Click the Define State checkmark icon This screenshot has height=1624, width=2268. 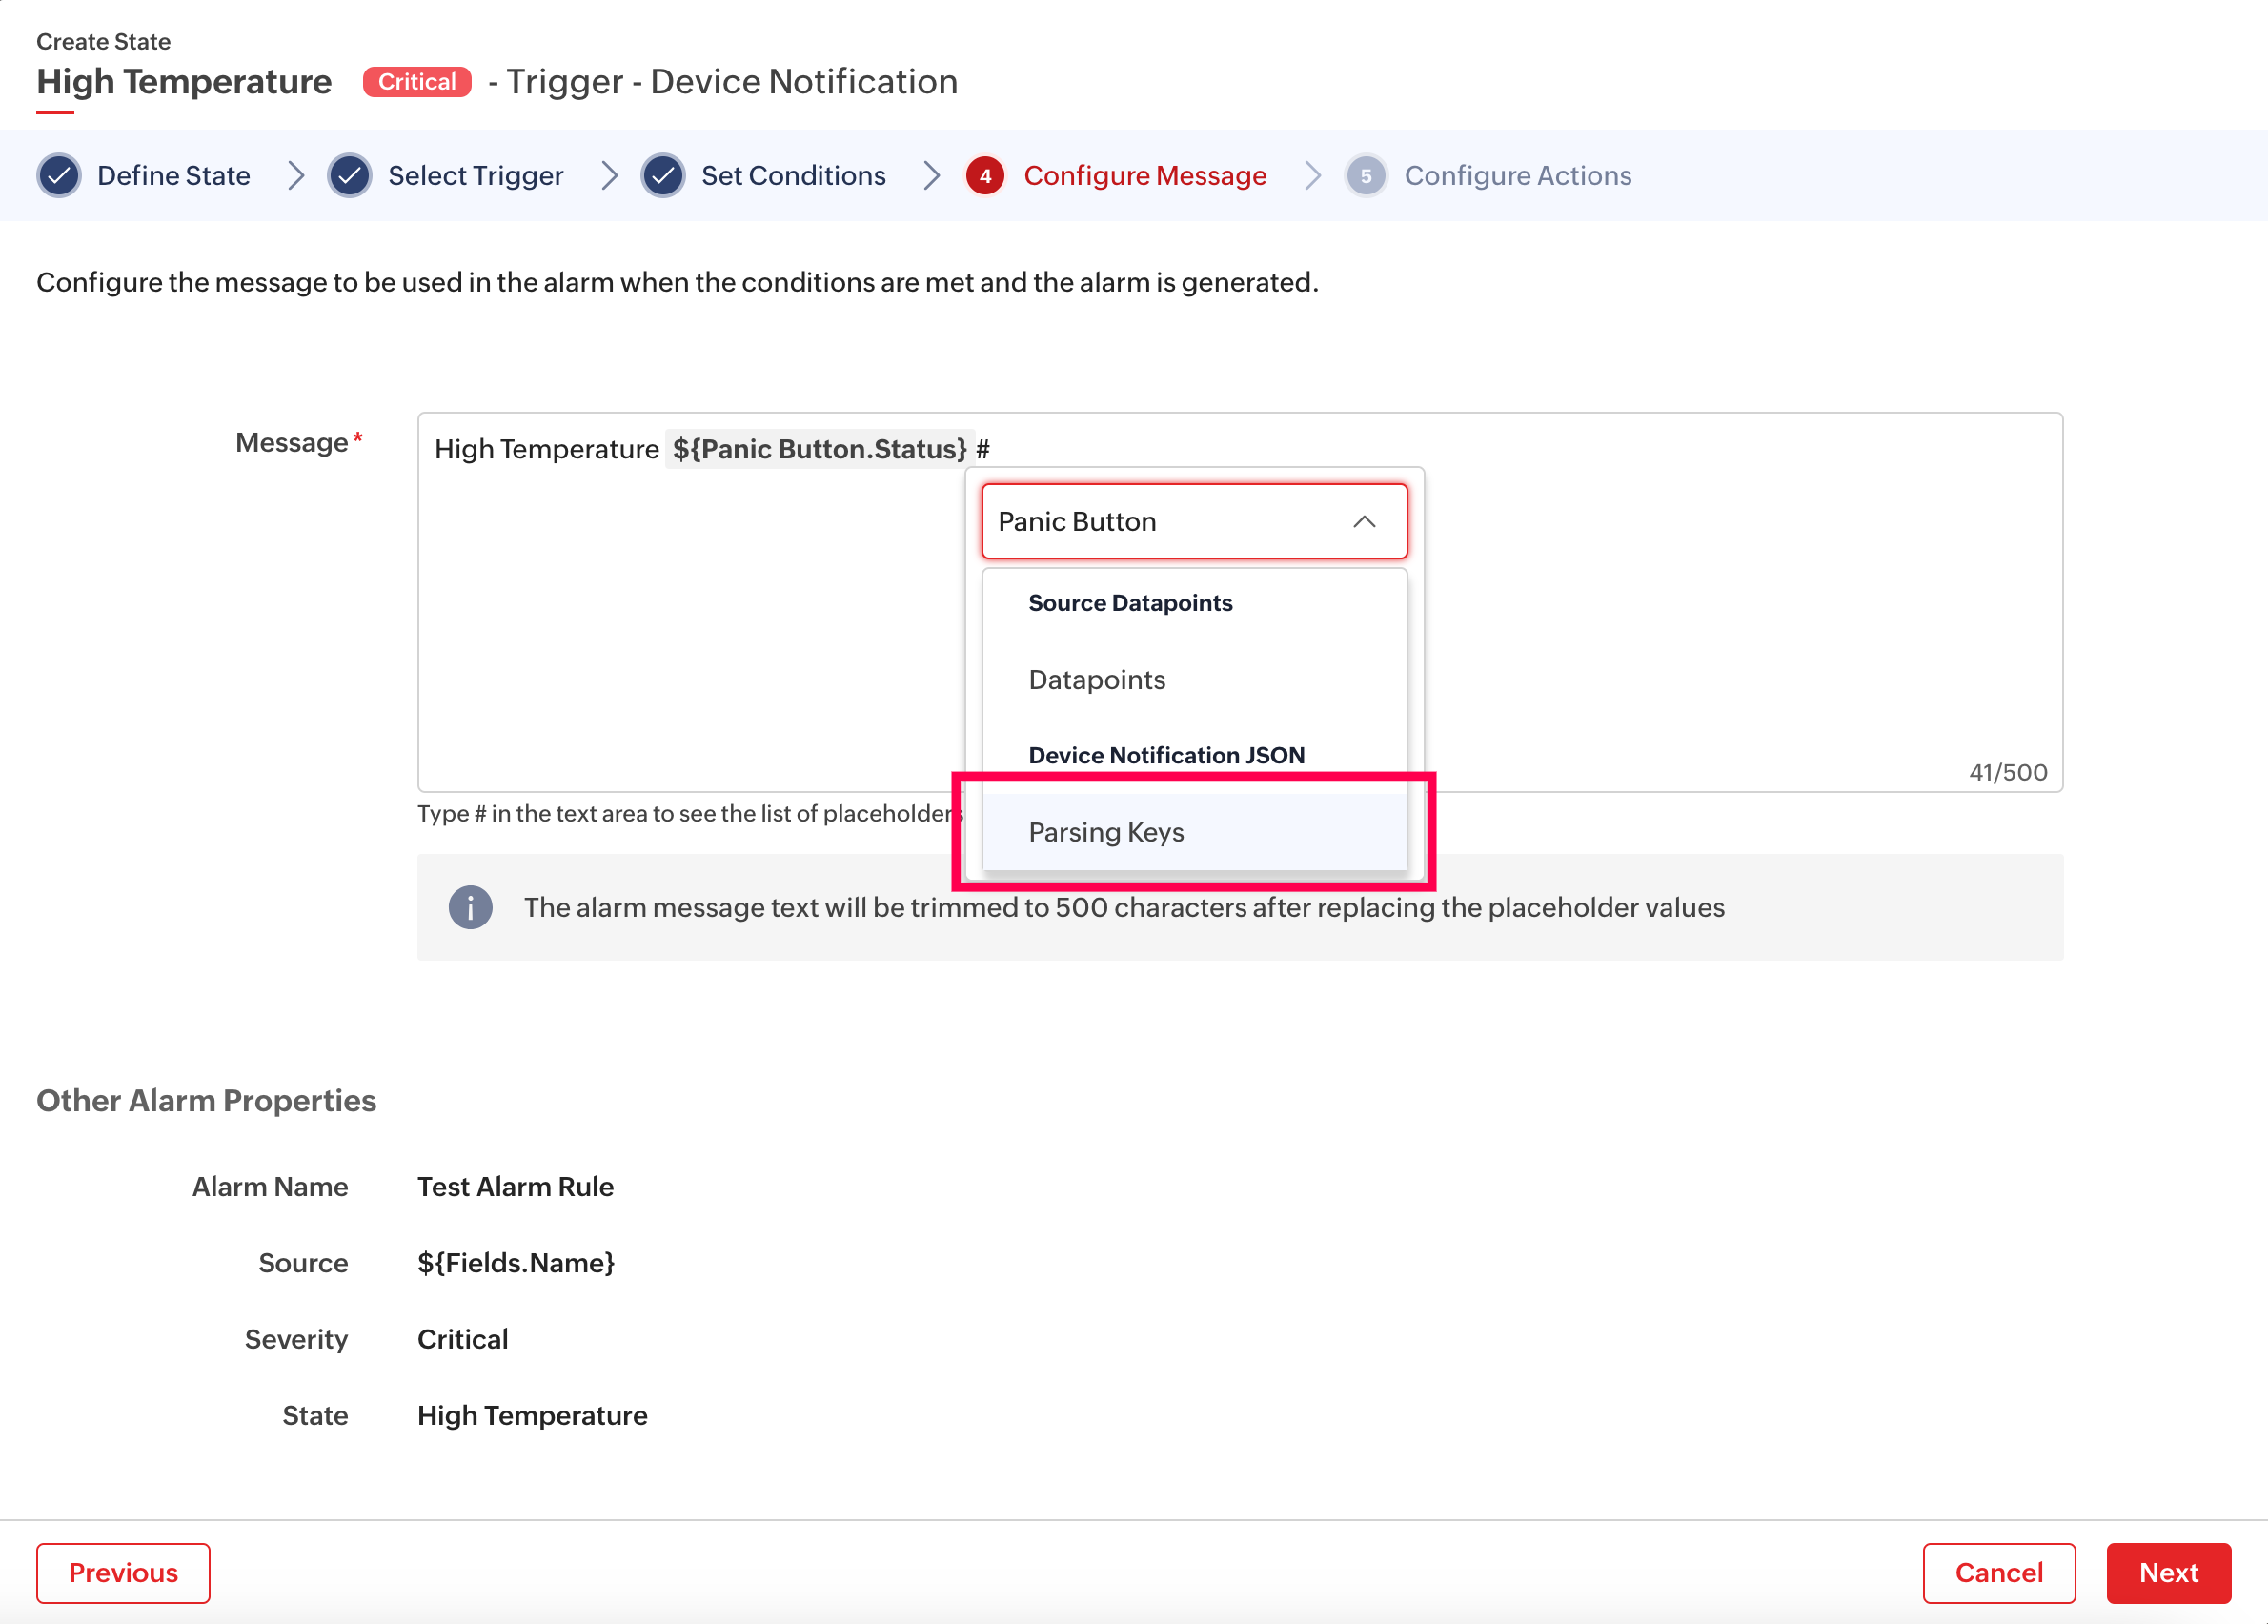[59, 176]
